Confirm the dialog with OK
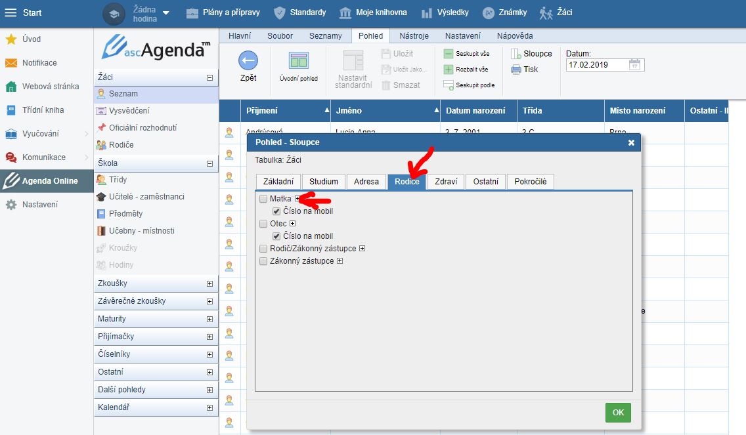Viewport: 746px width, 435px height. pos(618,413)
